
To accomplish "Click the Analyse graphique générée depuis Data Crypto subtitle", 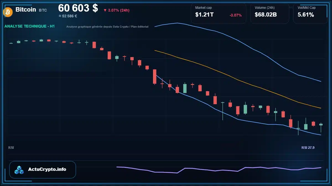I will coord(107,27).
